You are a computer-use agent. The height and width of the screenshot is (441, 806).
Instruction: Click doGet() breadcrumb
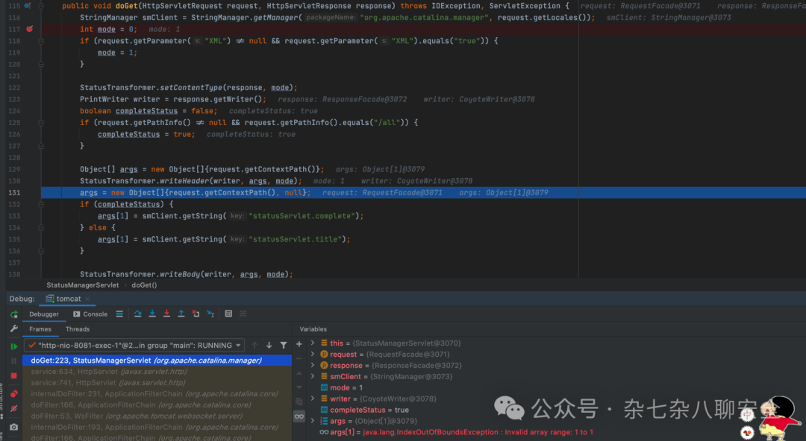coord(144,285)
